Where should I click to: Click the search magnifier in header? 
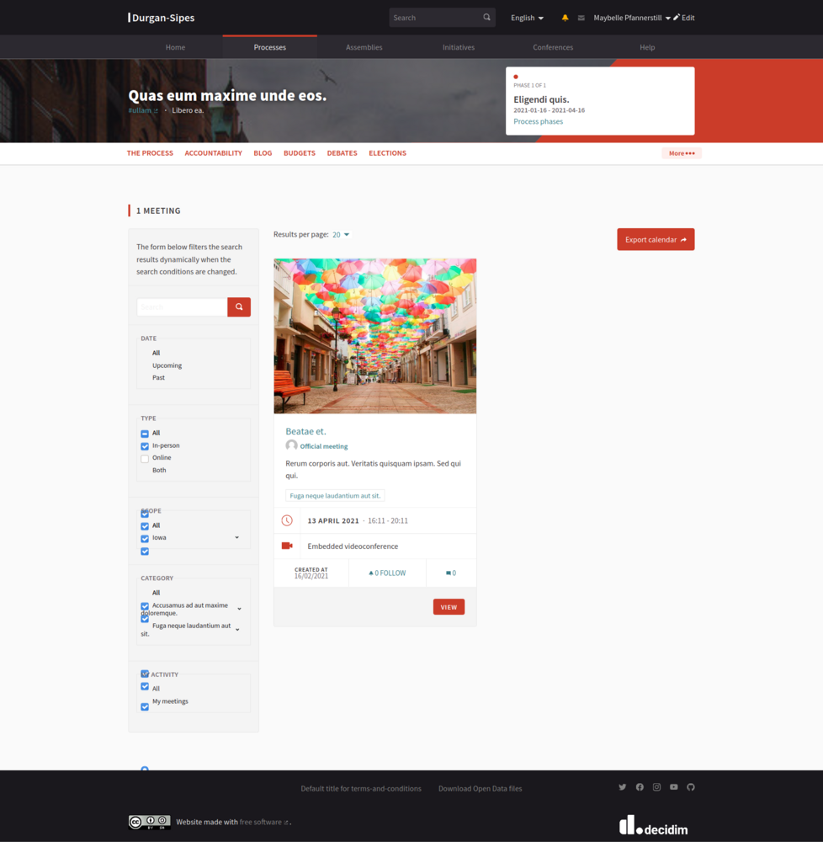point(486,18)
